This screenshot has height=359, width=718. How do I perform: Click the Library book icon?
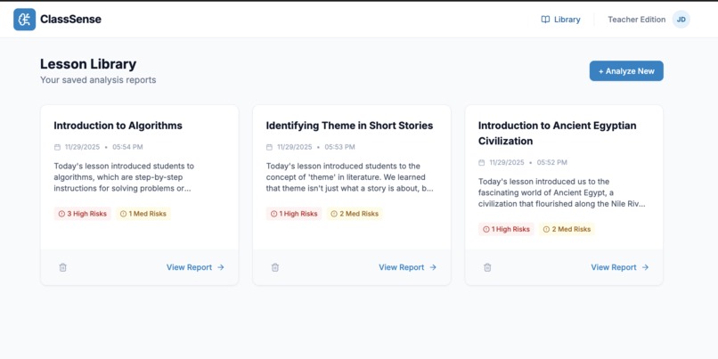tap(545, 20)
